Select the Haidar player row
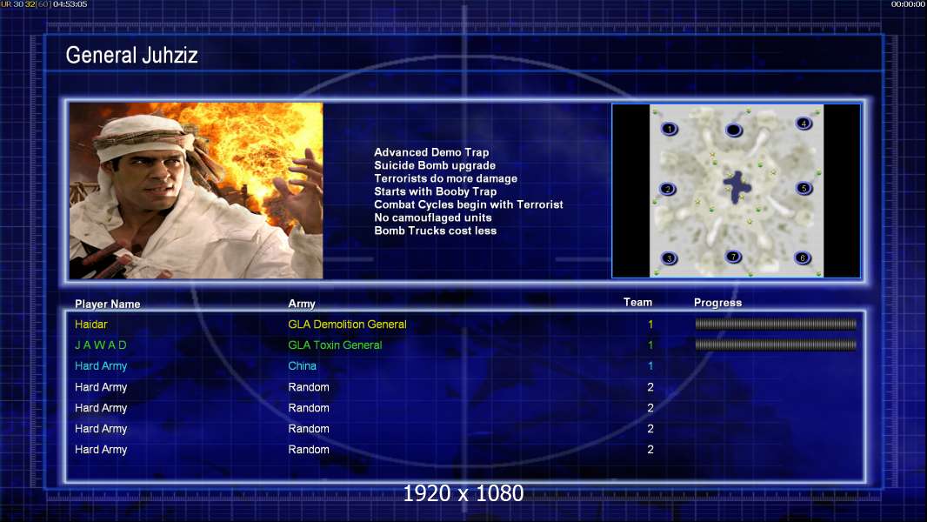 click(x=465, y=324)
